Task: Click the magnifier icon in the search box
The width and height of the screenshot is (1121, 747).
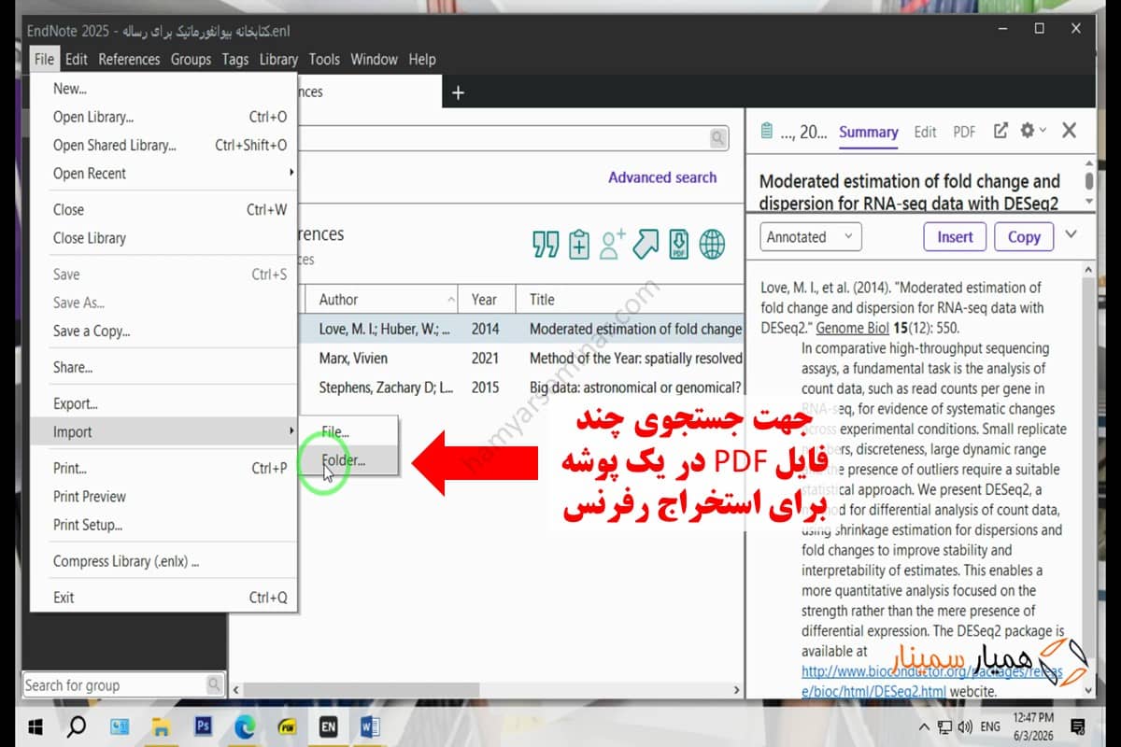Action: [x=717, y=138]
